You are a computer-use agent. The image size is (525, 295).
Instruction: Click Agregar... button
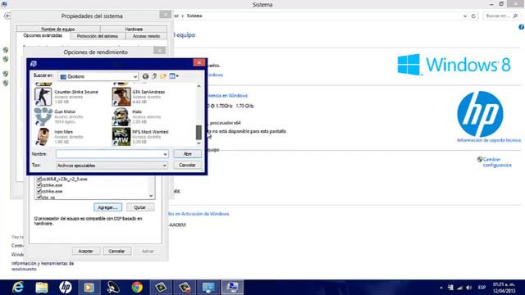107,207
